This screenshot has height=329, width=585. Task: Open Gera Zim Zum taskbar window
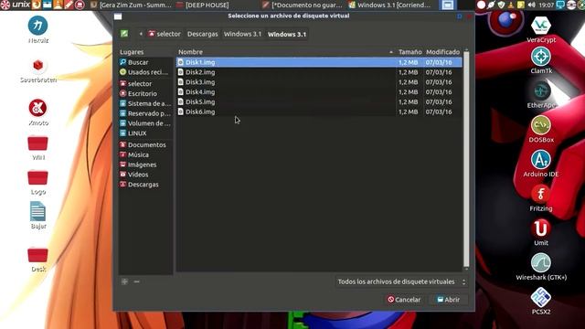pyautogui.click(x=131, y=5)
